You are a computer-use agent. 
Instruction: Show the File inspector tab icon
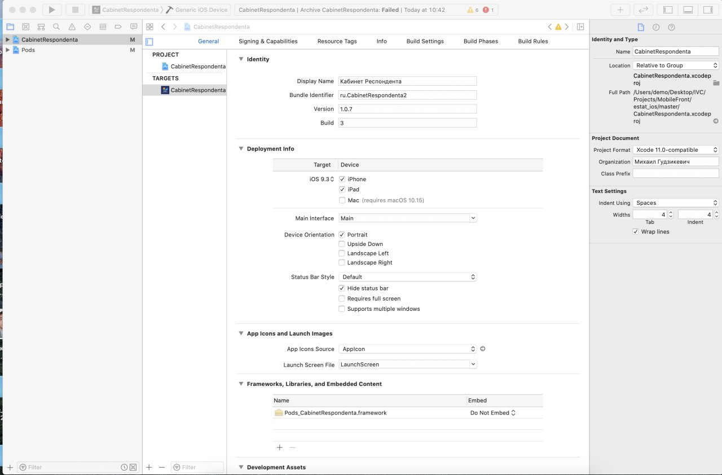[641, 27]
